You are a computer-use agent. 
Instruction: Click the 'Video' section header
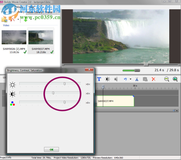click(x=6, y=25)
